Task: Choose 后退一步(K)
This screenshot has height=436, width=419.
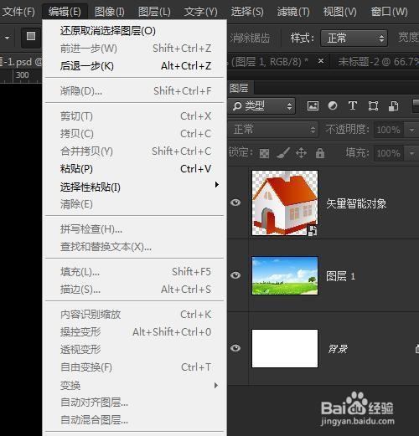Action: tap(135, 66)
